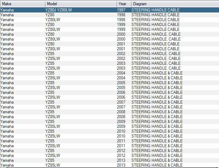Select the YZ80 model in the 2001 row
This screenshot has width=219, height=168.
(50, 44)
